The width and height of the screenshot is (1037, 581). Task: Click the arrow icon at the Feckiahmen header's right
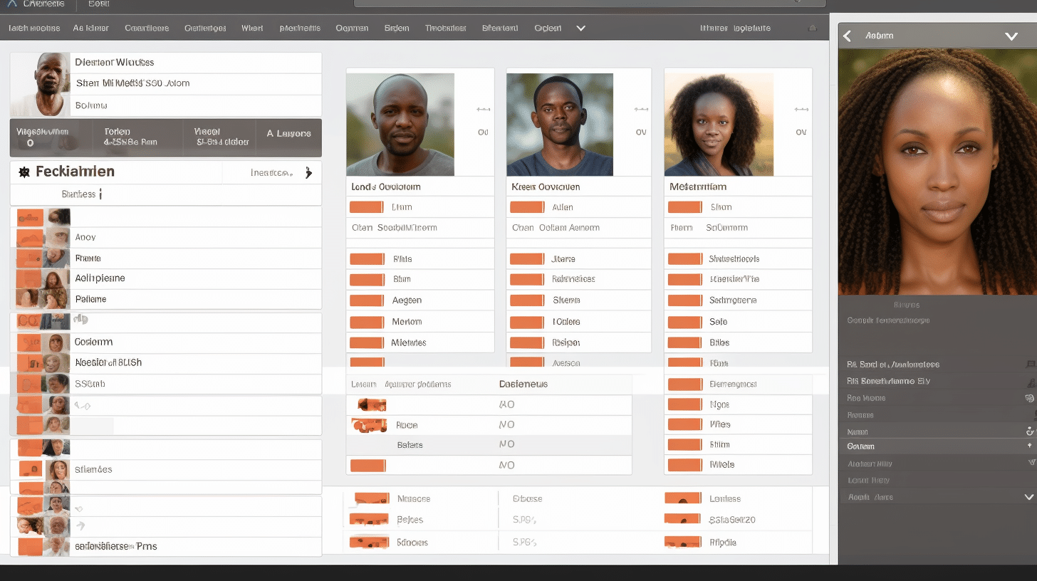(x=308, y=172)
